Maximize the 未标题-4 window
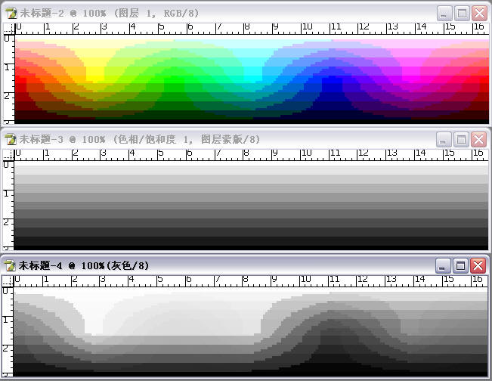492x381 pixels. pos(460,266)
